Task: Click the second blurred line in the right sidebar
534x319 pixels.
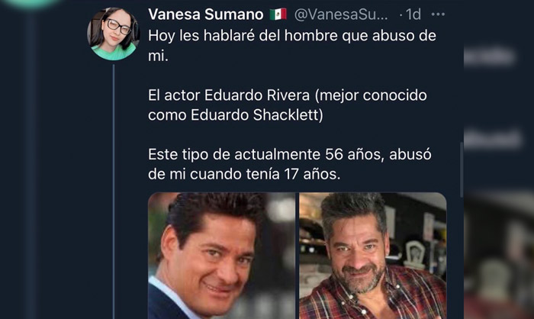Action: pyautogui.click(x=493, y=138)
